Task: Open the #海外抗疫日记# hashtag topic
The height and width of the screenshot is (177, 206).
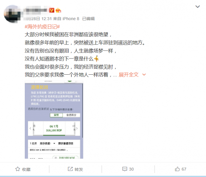Action: pyautogui.click(x=42, y=27)
